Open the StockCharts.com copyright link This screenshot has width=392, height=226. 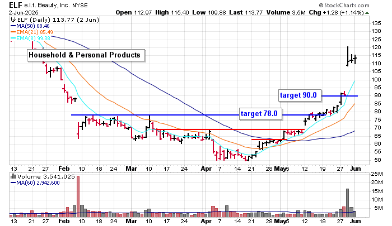point(344,5)
